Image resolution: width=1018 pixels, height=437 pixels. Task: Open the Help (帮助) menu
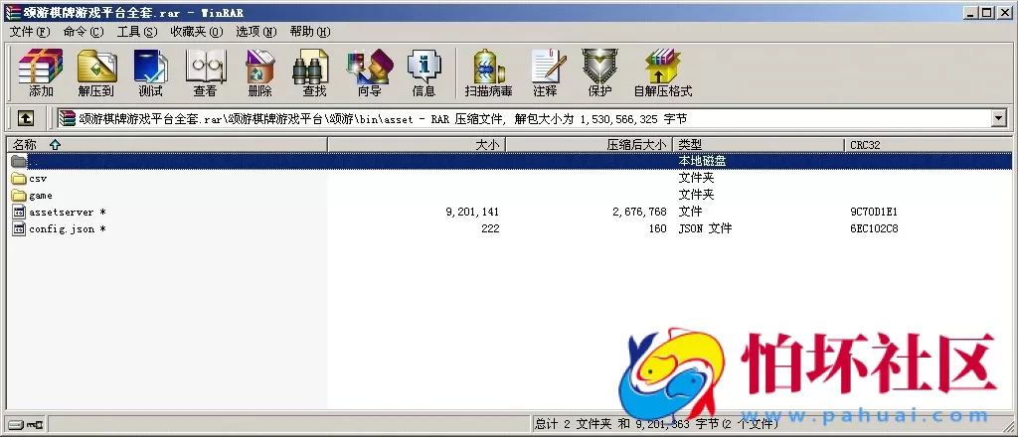click(310, 32)
